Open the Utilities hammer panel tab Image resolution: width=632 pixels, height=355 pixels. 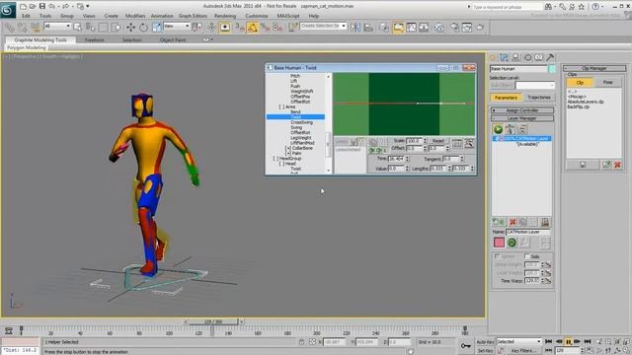click(550, 57)
